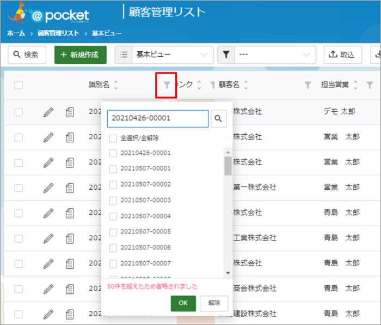Open document icon in 商会株式会社 row

click(70, 289)
